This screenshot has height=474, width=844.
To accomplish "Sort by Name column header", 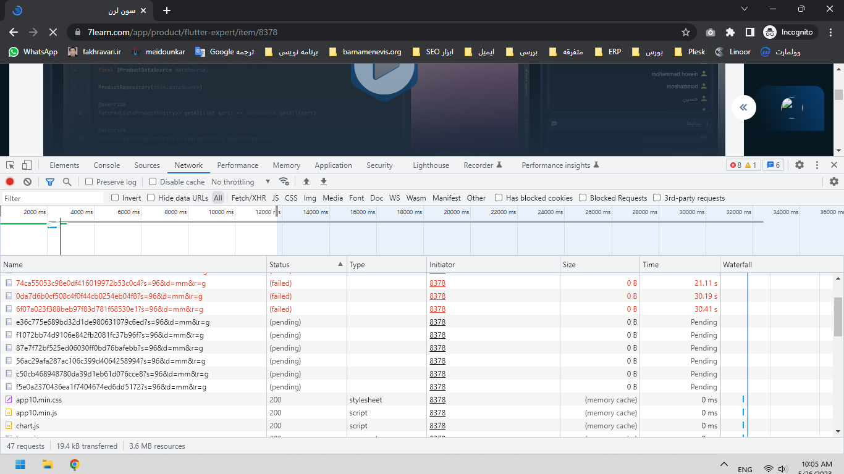I will click(x=133, y=264).
